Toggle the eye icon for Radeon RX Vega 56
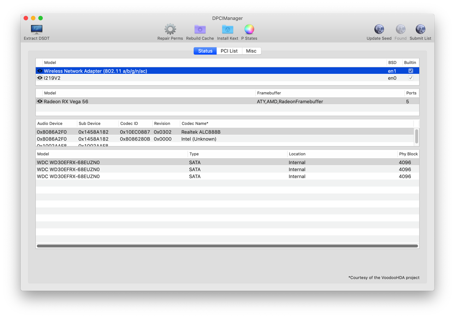Screen dimensions: 455x318 [40, 101]
